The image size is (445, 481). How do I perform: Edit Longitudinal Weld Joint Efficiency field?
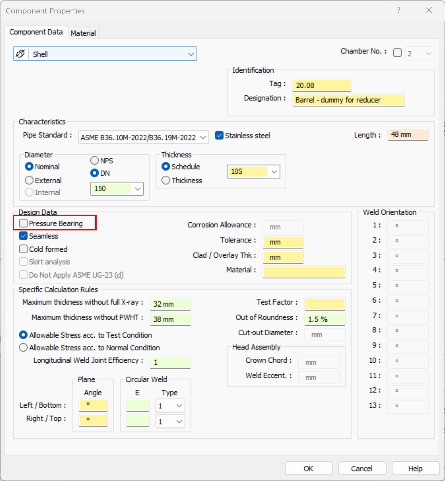[170, 362]
